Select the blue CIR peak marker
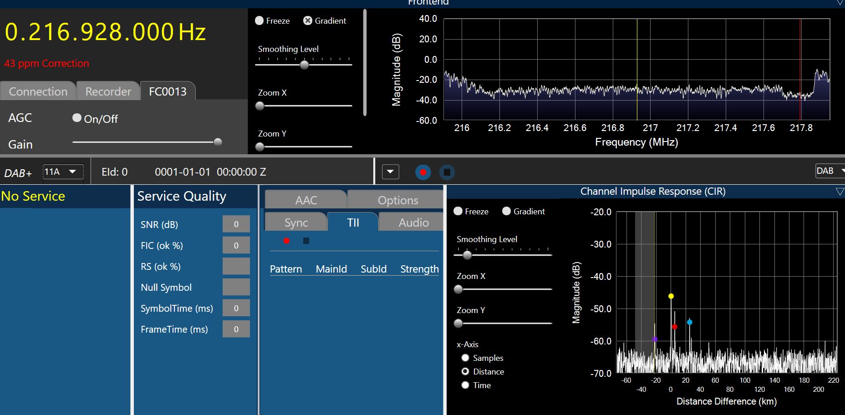 [x=689, y=322]
